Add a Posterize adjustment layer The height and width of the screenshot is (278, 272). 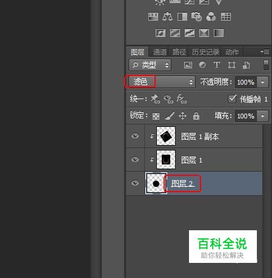(175, 33)
